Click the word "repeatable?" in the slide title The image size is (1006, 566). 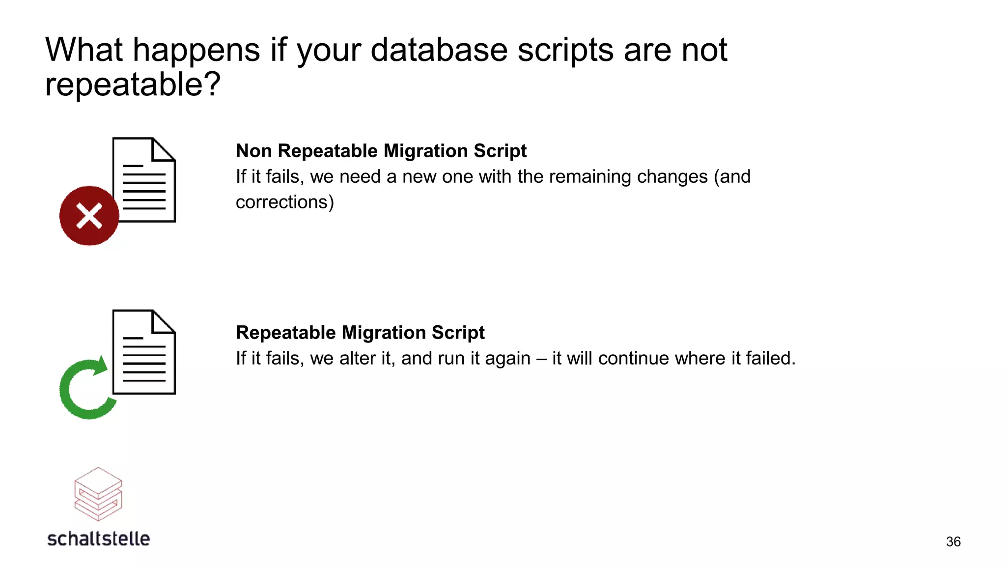click(x=133, y=85)
